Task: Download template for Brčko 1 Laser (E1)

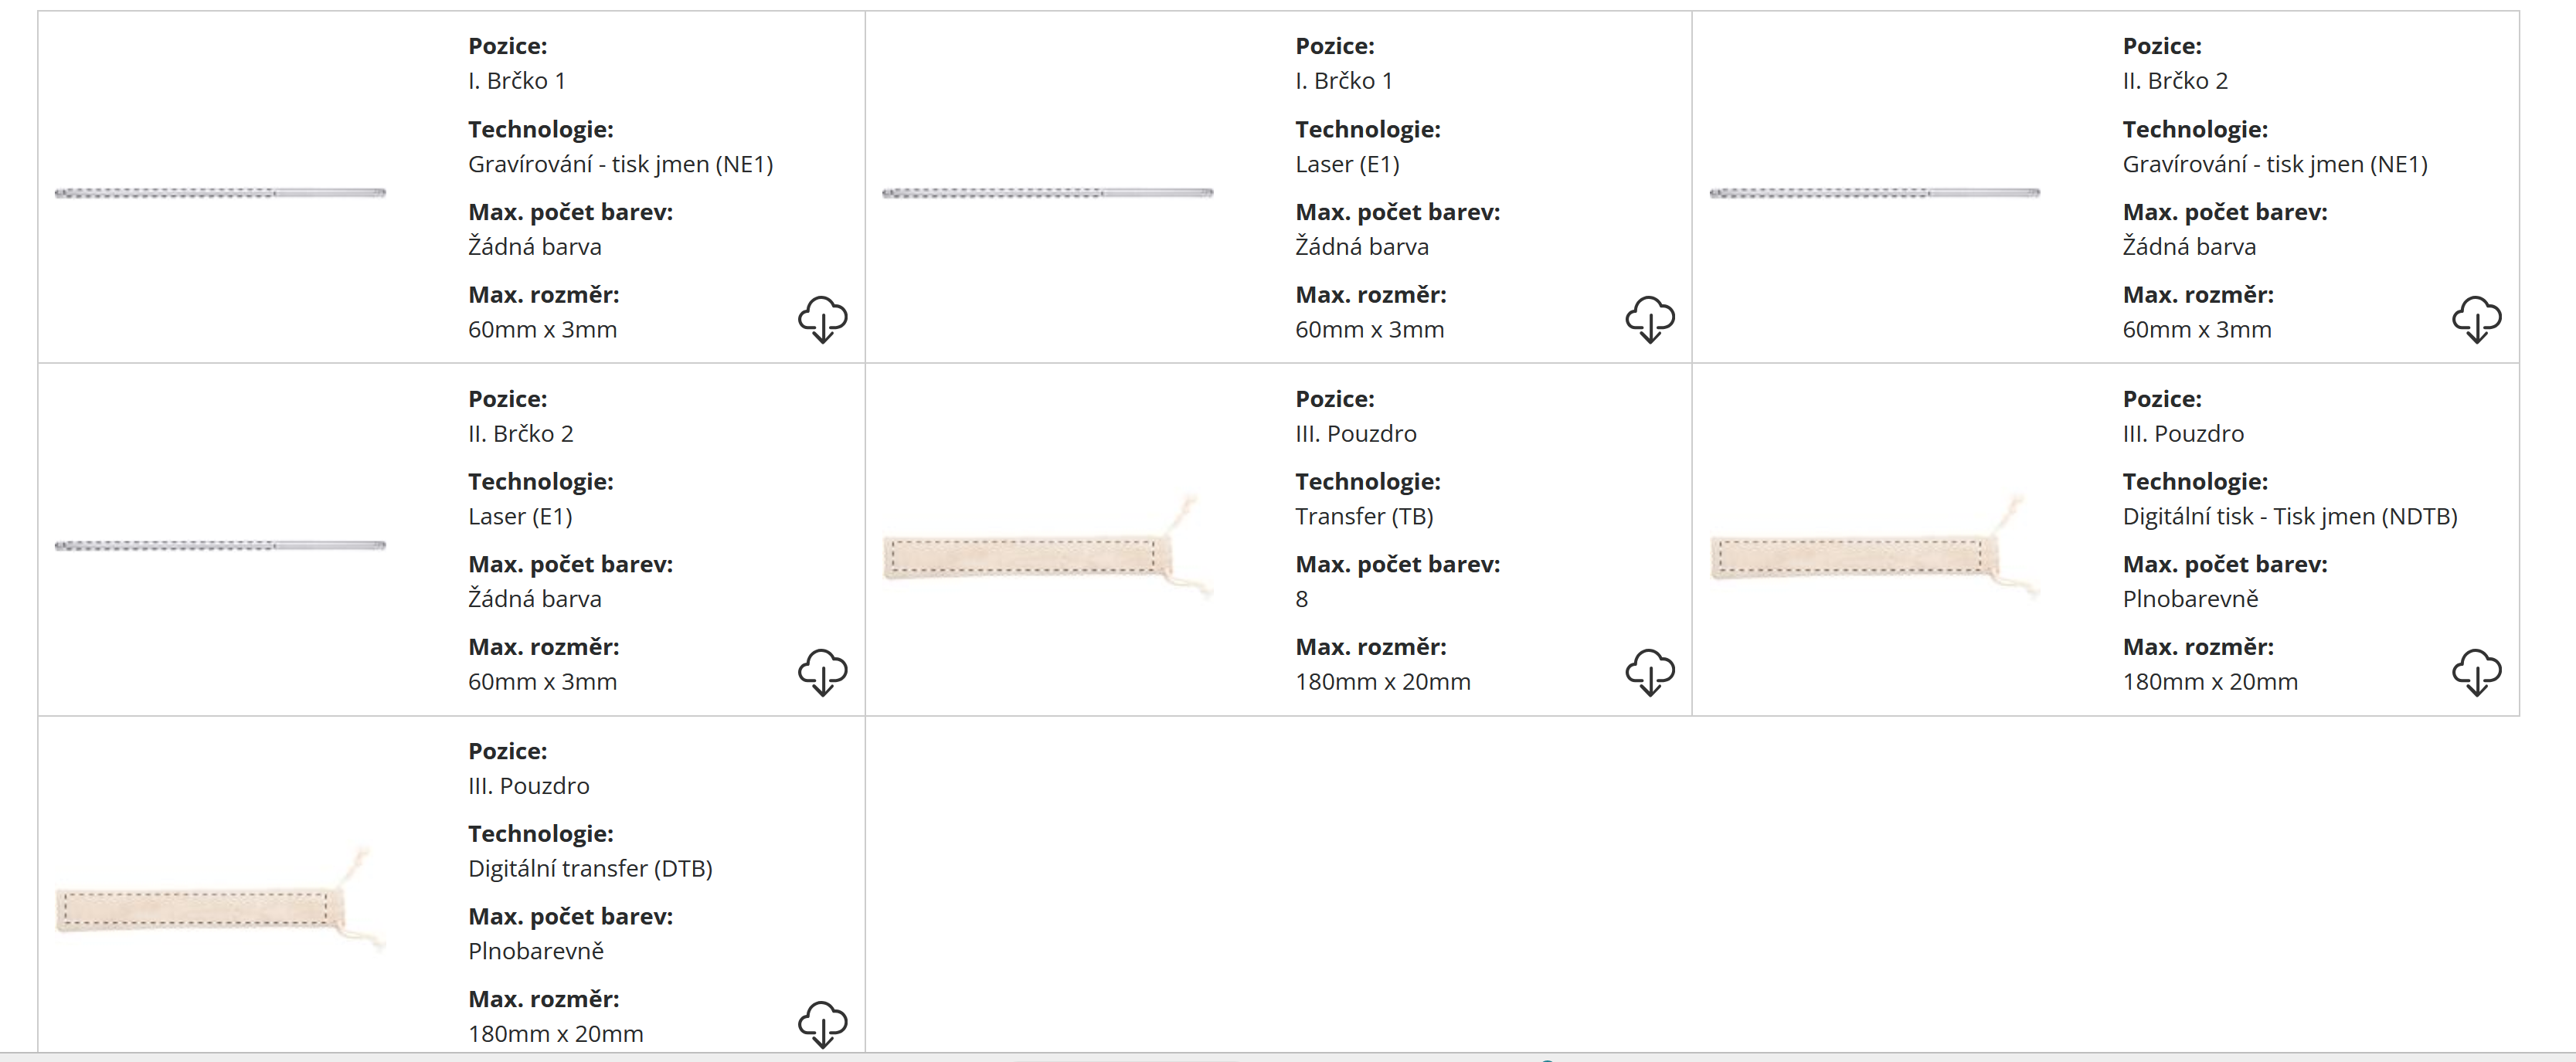Action: point(1649,319)
